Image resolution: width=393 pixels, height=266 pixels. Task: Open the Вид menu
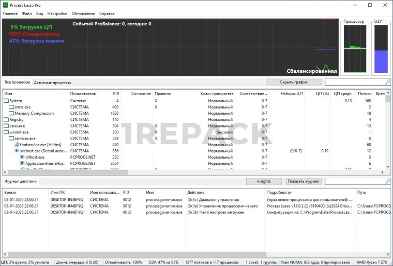40,13
